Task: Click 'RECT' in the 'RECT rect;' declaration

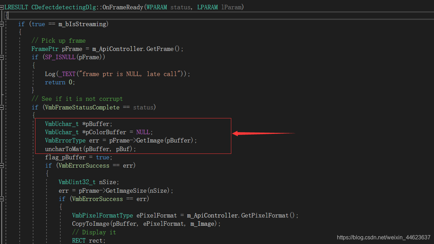Action: click(78, 241)
